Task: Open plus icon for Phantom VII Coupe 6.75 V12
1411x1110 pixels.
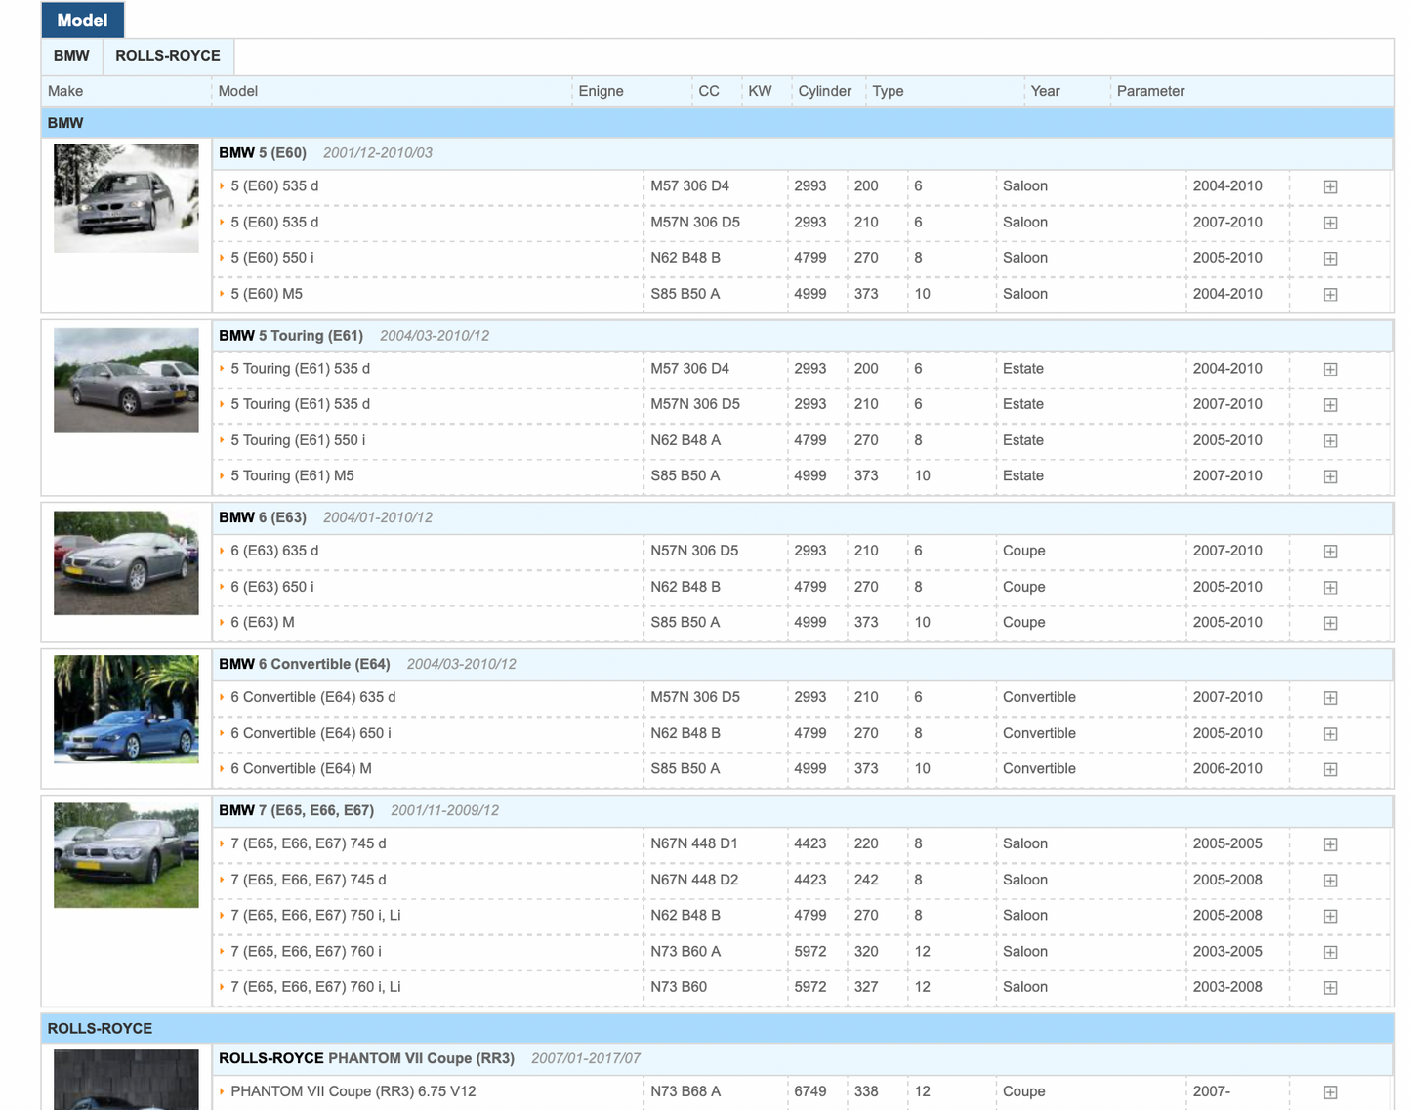Action: (1330, 1092)
